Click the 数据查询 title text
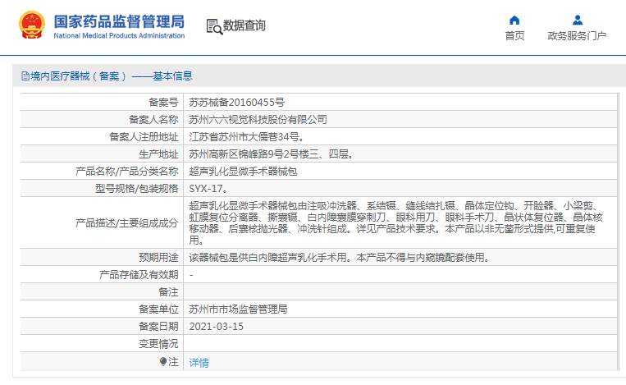 click(244, 25)
